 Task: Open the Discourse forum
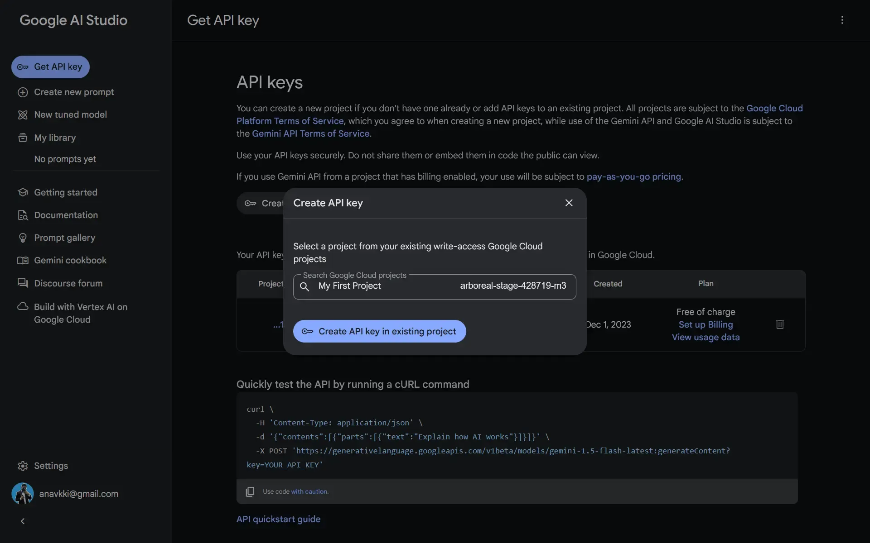point(68,283)
